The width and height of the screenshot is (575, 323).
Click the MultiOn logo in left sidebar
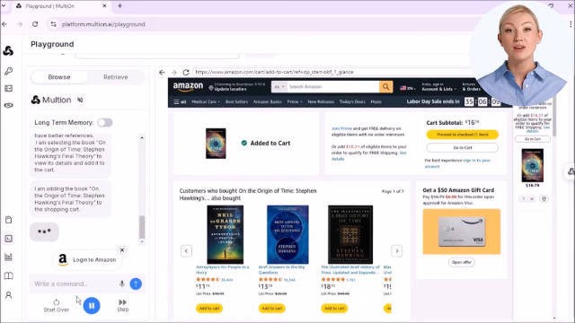(x=8, y=50)
